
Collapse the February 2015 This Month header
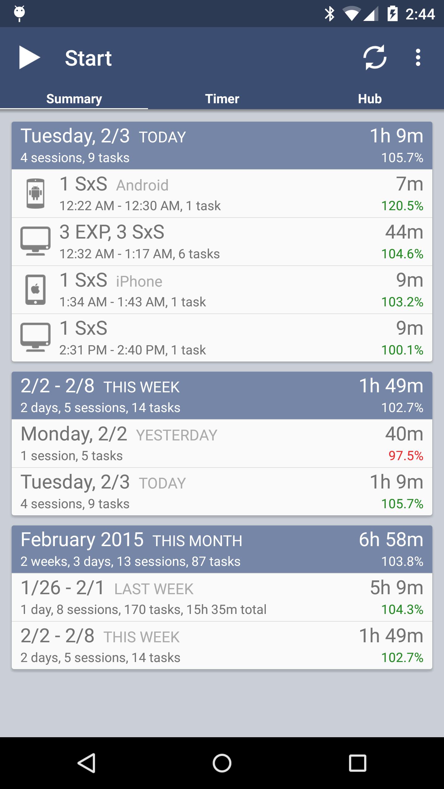coord(222,549)
